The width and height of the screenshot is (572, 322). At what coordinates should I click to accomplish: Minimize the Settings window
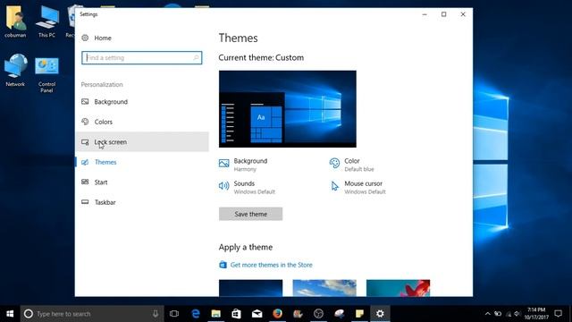coord(425,14)
